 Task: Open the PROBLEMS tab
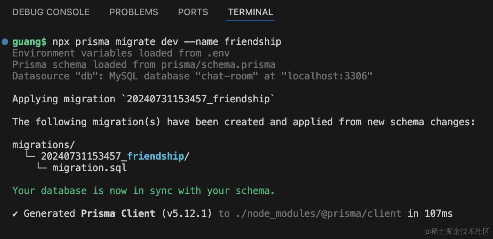click(134, 12)
